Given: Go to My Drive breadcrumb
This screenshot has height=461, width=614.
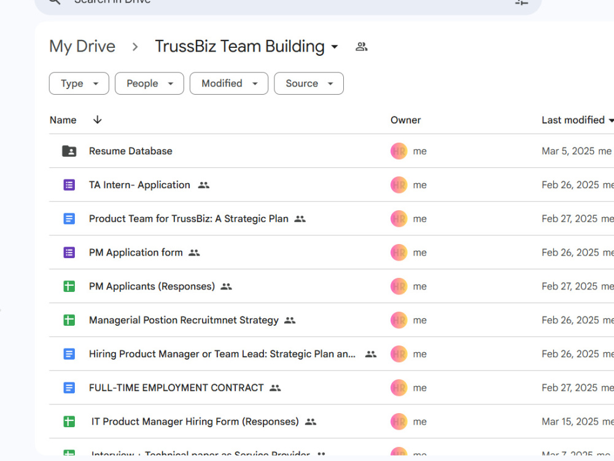Looking at the screenshot, I should click(82, 46).
